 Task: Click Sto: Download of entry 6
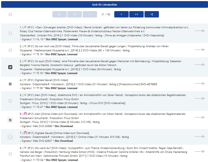point(64,126)
